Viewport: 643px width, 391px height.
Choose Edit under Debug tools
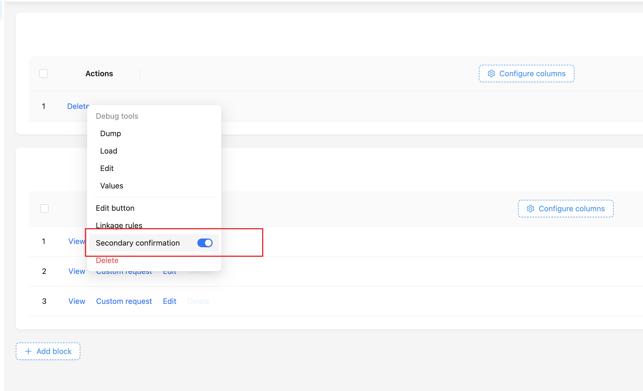pos(107,168)
